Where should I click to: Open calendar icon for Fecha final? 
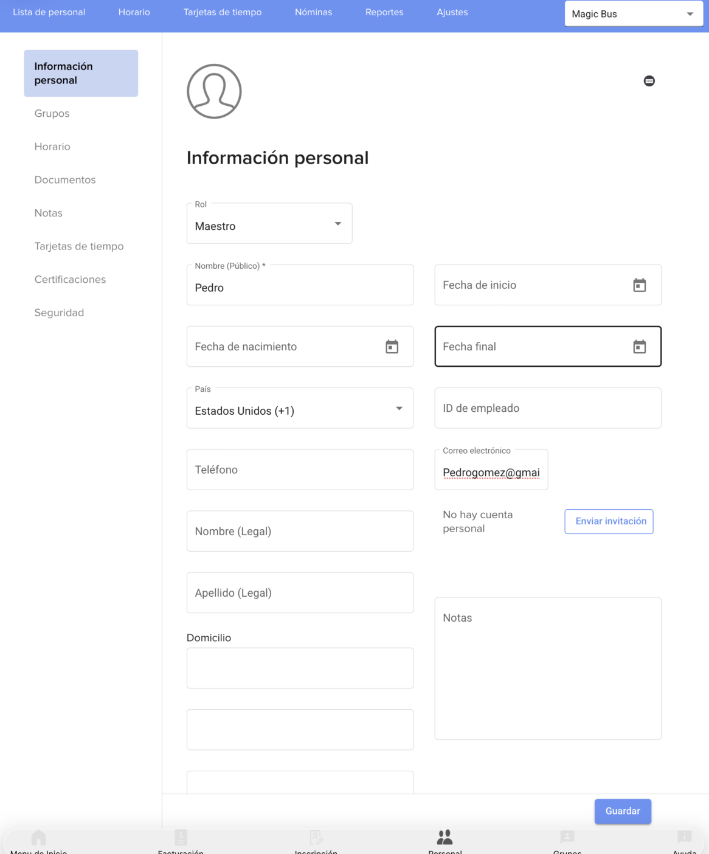click(640, 347)
